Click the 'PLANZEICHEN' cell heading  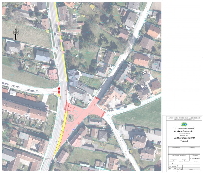click(x=195, y=155)
